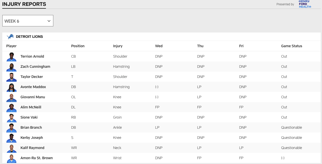Click the Injury column header

(118, 46)
